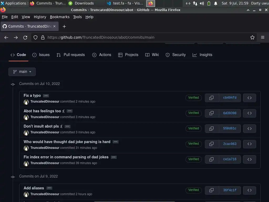Screen dimensions: 269x202
Task: Copy full SHA for commit cb494fd
Action: tap(212, 98)
